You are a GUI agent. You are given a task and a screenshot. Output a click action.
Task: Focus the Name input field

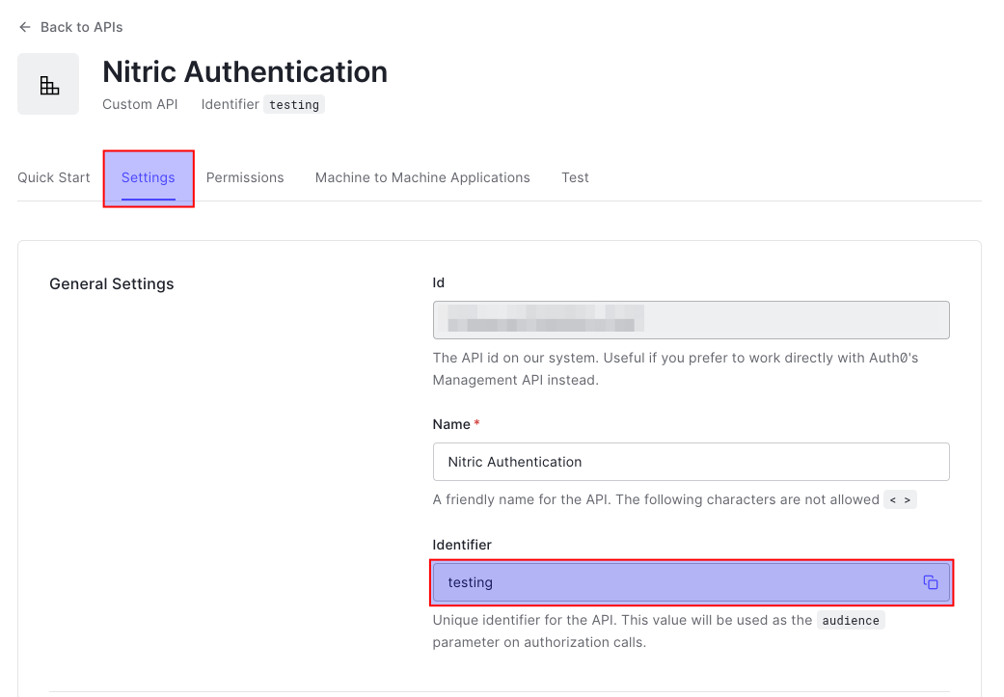pos(691,462)
